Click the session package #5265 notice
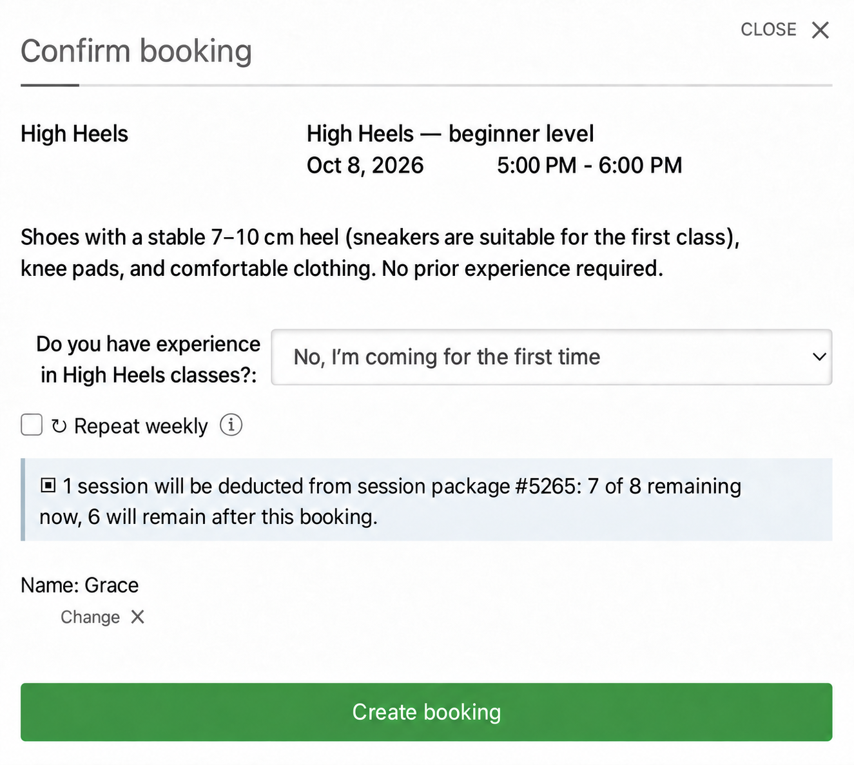This screenshot has height=765, width=854. [426, 499]
